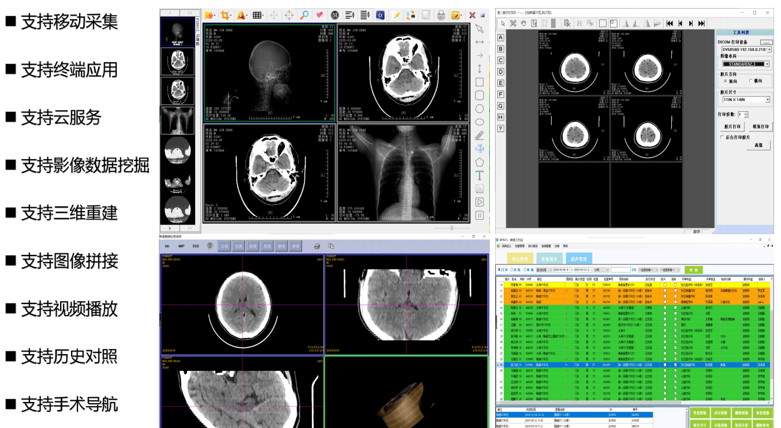Select the yellow highlighter pen icon
Image resolution: width=781 pixels, height=428 pixels.
point(396,15)
